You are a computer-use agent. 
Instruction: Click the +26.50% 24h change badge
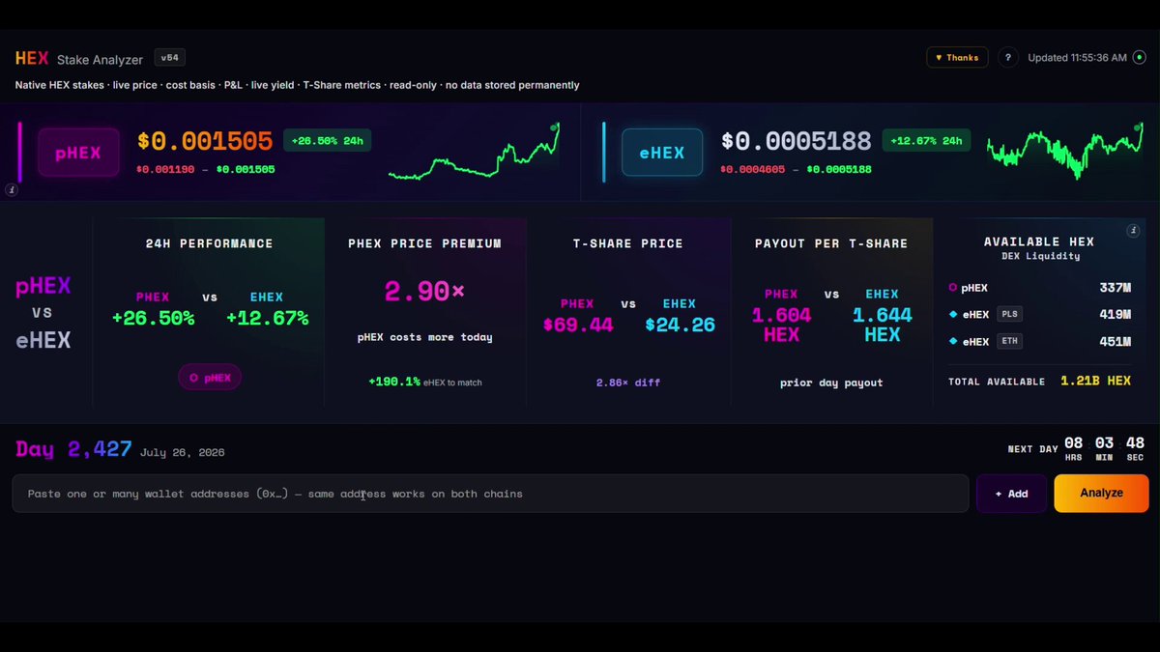(x=327, y=141)
